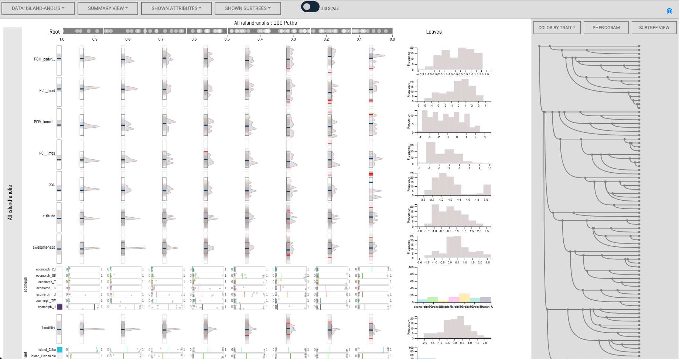Click the PCI_limbs attribute label
Image resolution: width=679 pixels, height=359 pixels.
pos(47,153)
